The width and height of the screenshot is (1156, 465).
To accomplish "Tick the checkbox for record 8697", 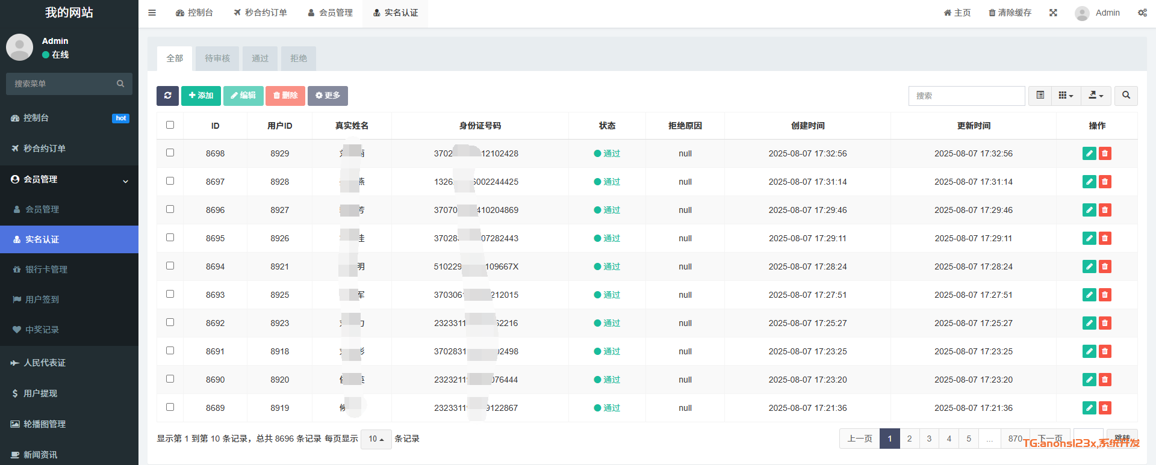I will (170, 181).
